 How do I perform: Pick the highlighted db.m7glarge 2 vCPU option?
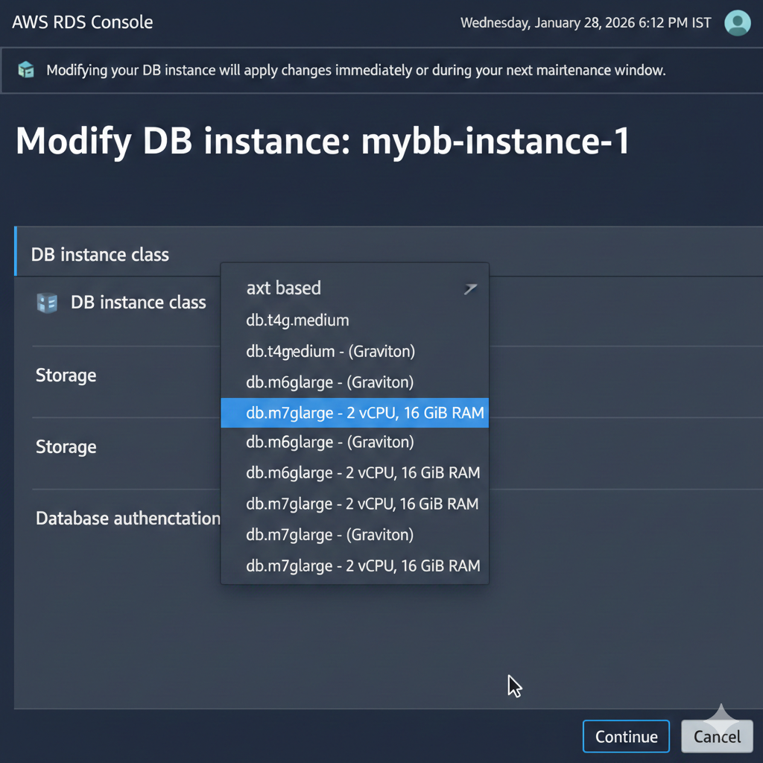tap(355, 413)
